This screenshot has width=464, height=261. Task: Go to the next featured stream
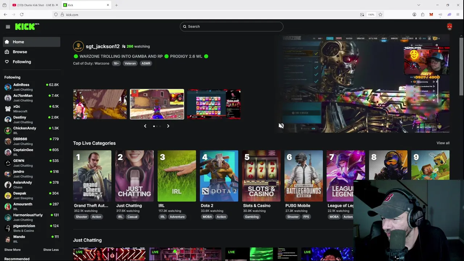coord(168,126)
